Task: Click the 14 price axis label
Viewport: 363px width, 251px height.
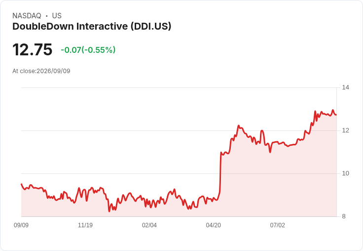Action: pyautogui.click(x=345, y=87)
